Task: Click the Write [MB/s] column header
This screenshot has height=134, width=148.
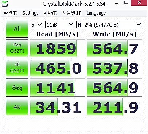Action: (114, 34)
